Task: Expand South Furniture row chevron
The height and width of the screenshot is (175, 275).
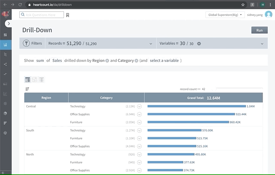Action: 139,138
